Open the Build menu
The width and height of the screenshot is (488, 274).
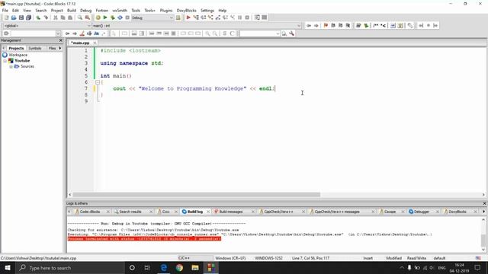(72, 10)
